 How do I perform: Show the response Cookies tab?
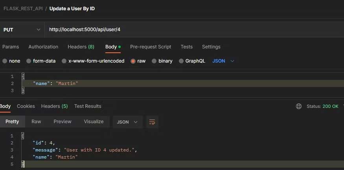point(26,106)
